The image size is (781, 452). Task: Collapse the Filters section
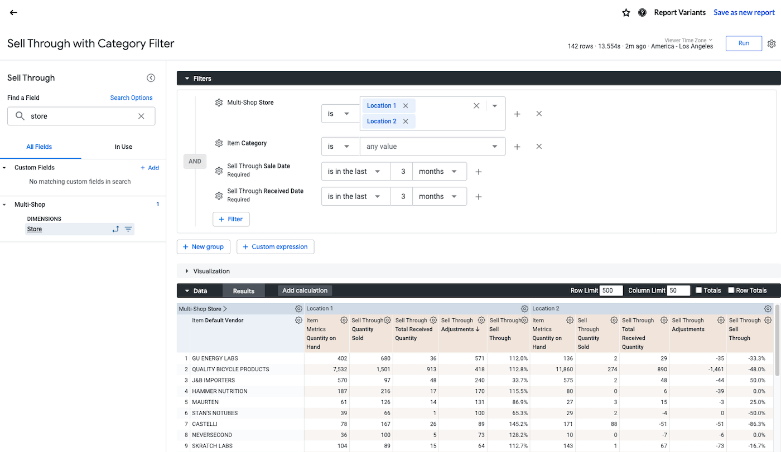click(186, 78)
